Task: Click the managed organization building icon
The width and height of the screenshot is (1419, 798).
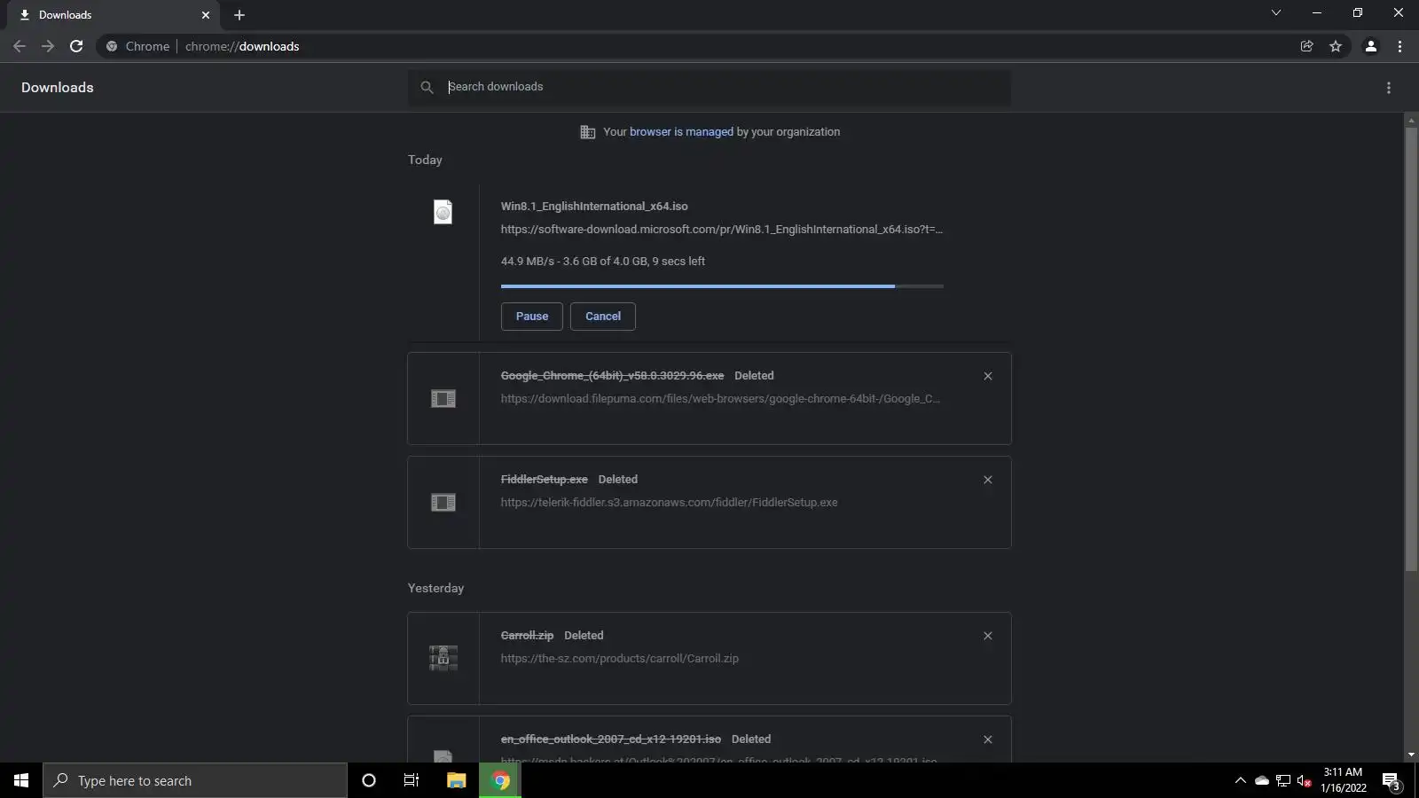Action: click(587, 132)
